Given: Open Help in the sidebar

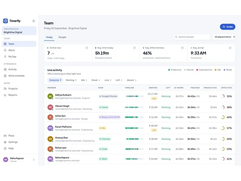Looking at the screenshot, I should pos(19,148).
